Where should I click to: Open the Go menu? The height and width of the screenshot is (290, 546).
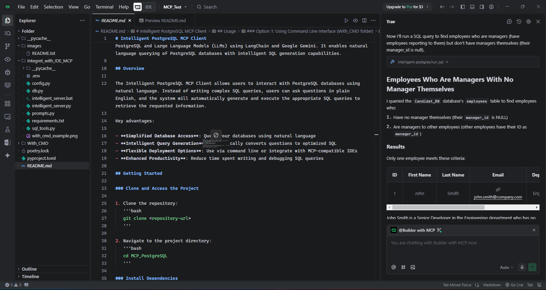(x=87, y=7)
